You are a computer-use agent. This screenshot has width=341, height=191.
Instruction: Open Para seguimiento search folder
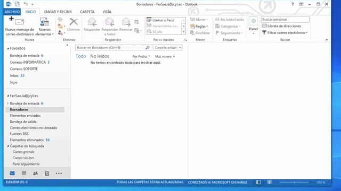coord(26,164)
